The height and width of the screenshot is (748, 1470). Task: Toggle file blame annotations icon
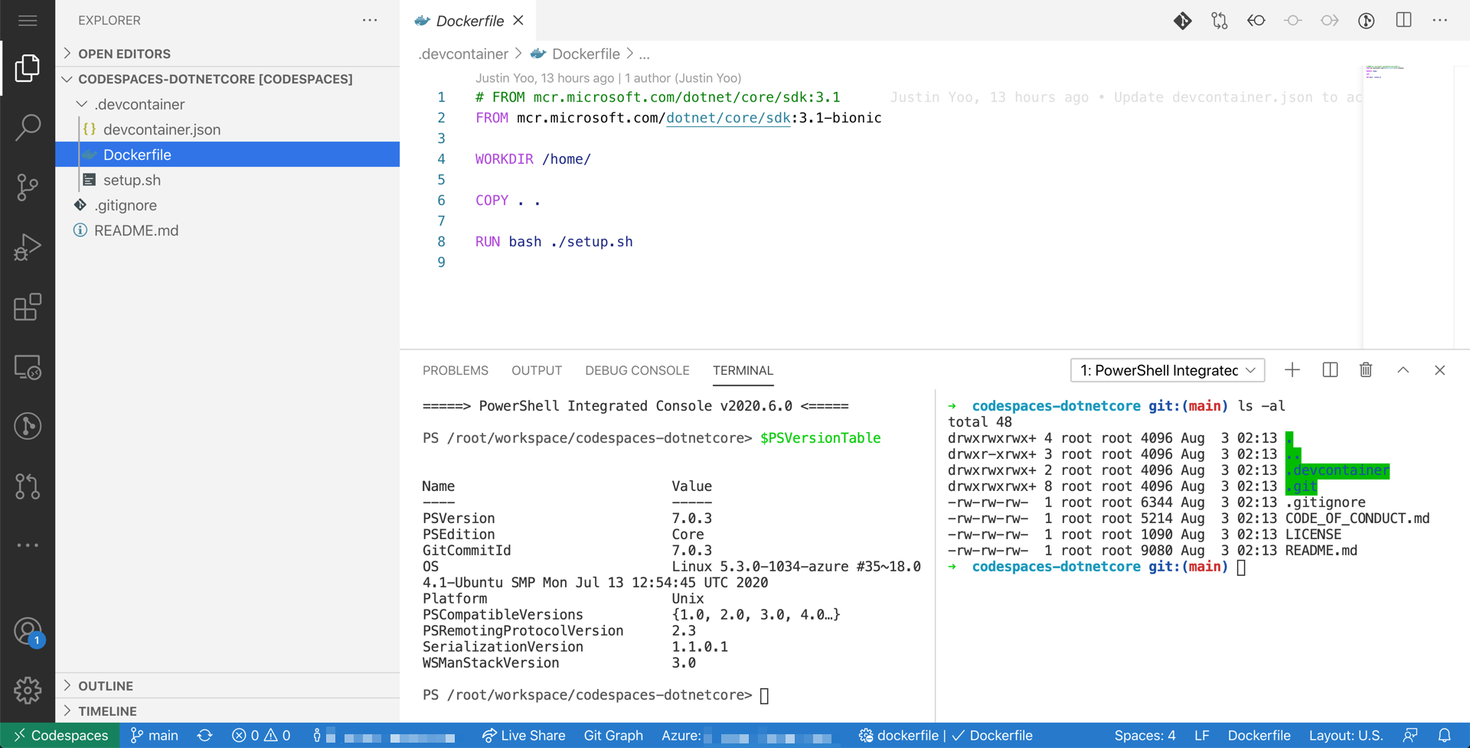[1367, 21]
